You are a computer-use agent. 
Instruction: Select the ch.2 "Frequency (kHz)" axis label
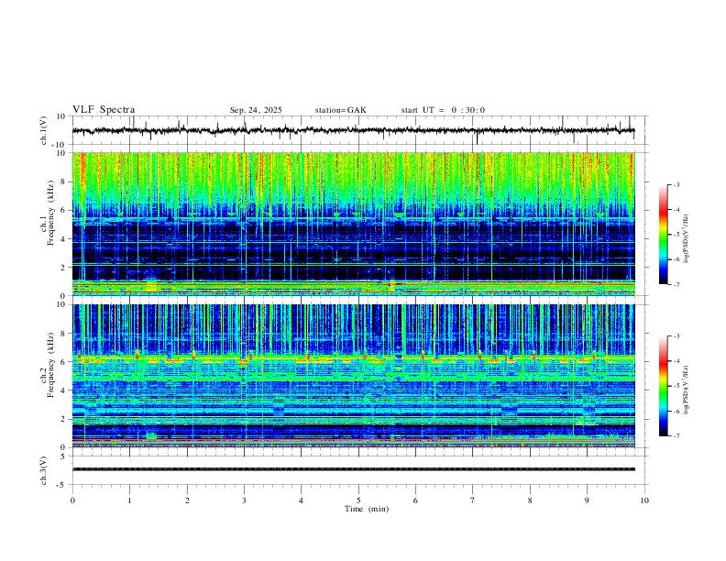(51, 364)
